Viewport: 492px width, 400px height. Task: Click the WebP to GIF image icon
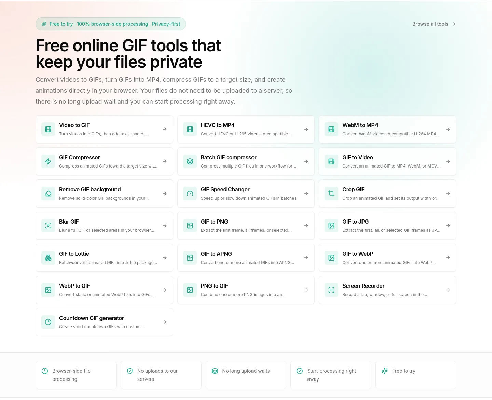pos(48,290)
